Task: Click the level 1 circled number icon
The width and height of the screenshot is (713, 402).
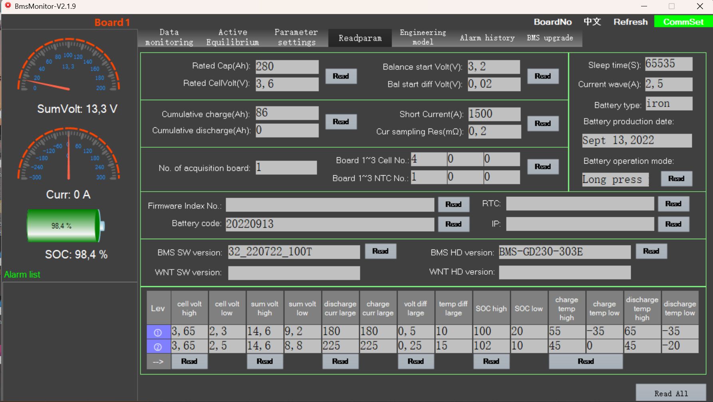Action: tap(158, 332)
